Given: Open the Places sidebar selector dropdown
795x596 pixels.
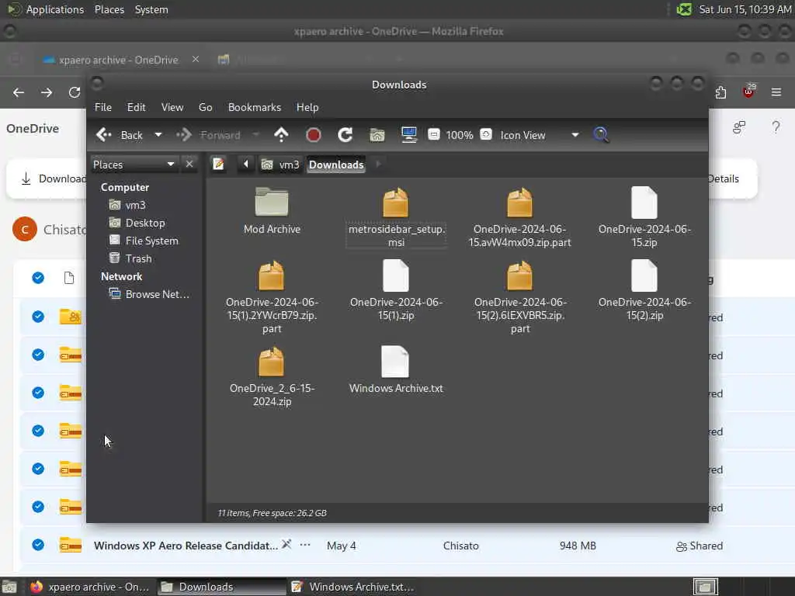Looking at the screenshot, I should pos(134,165).
